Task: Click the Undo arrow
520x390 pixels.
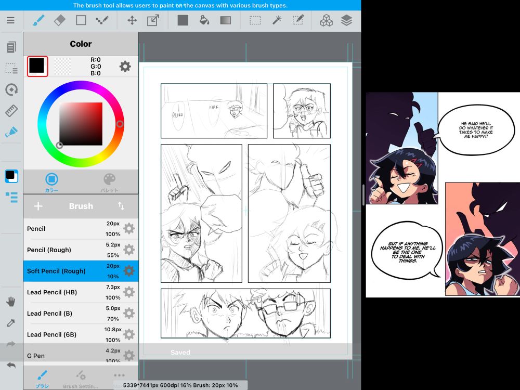Action: pyautogui.click(x=11, y=365)
